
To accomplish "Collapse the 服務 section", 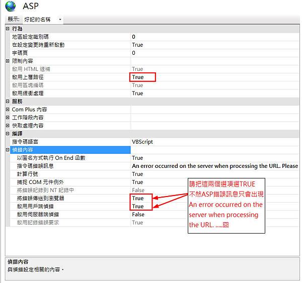I will (x=8, y=102).
